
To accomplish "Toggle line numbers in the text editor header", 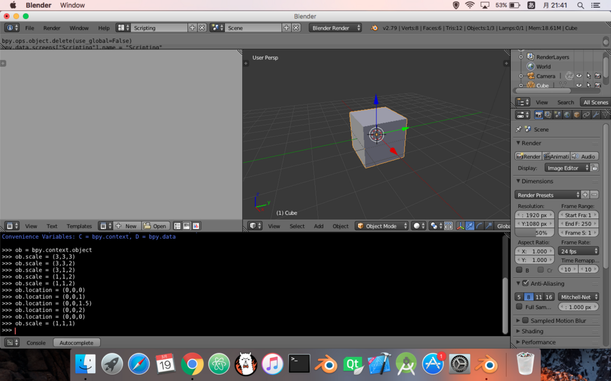I will click(177, 226).
